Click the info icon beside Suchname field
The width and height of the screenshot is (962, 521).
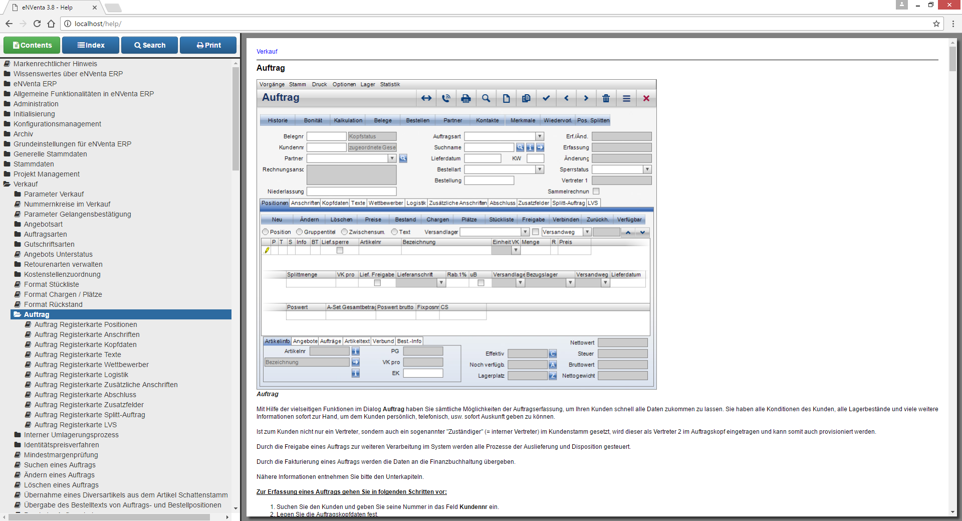(530, 147)
